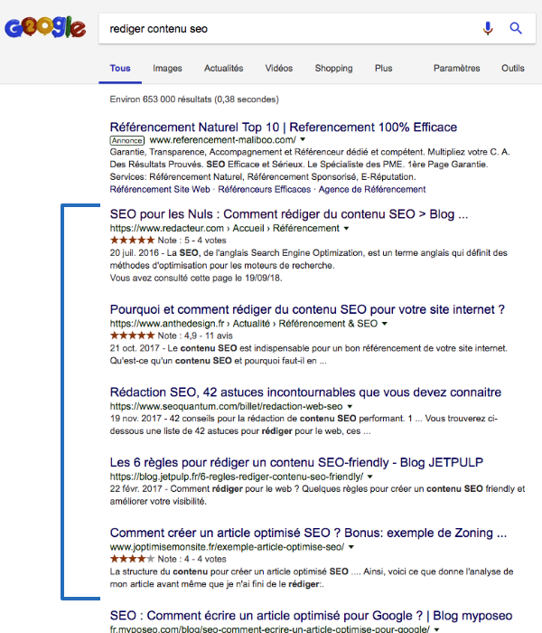Image resolution: width=542 pixels, height=633 pixels.
Task: Expand dropdown arrow beside redacteur.com URL
Action: click(x=346, y=229)
